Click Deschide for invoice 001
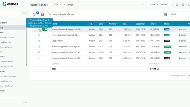Screen dimensions: 190x107 [x=182, y=58]
